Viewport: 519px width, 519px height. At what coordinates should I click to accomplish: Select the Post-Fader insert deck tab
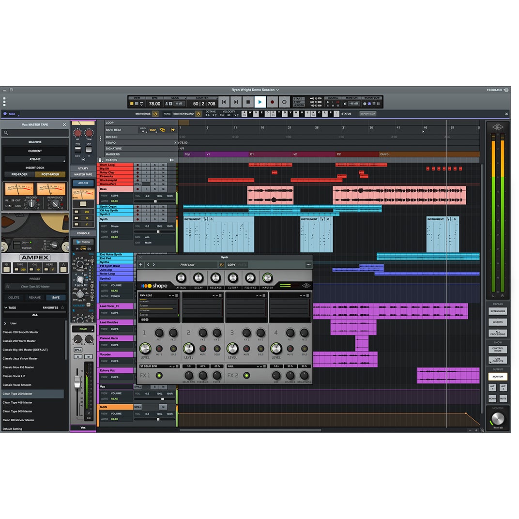[50, 174]
